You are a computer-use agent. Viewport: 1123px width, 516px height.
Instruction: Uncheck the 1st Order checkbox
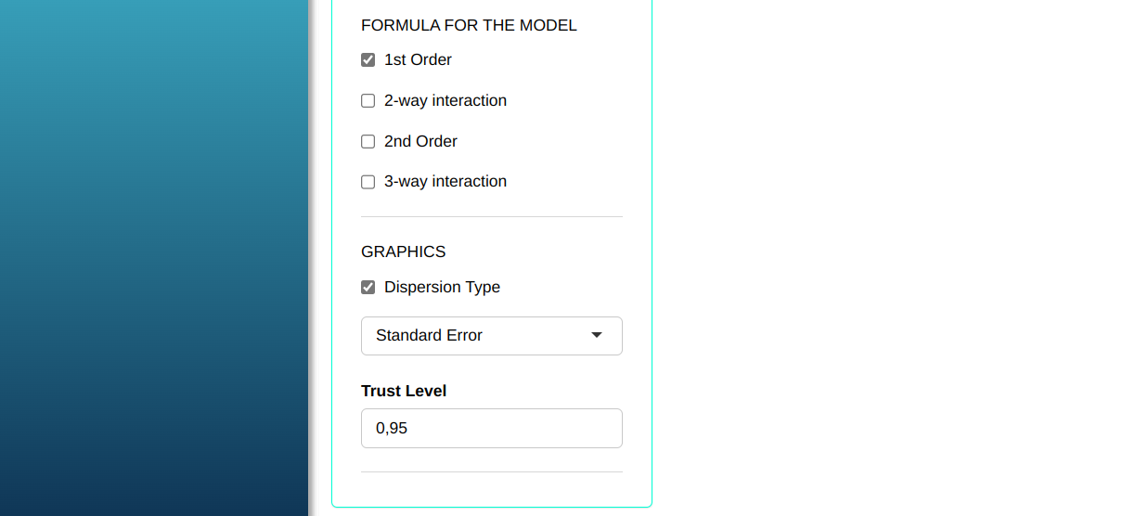368,60
